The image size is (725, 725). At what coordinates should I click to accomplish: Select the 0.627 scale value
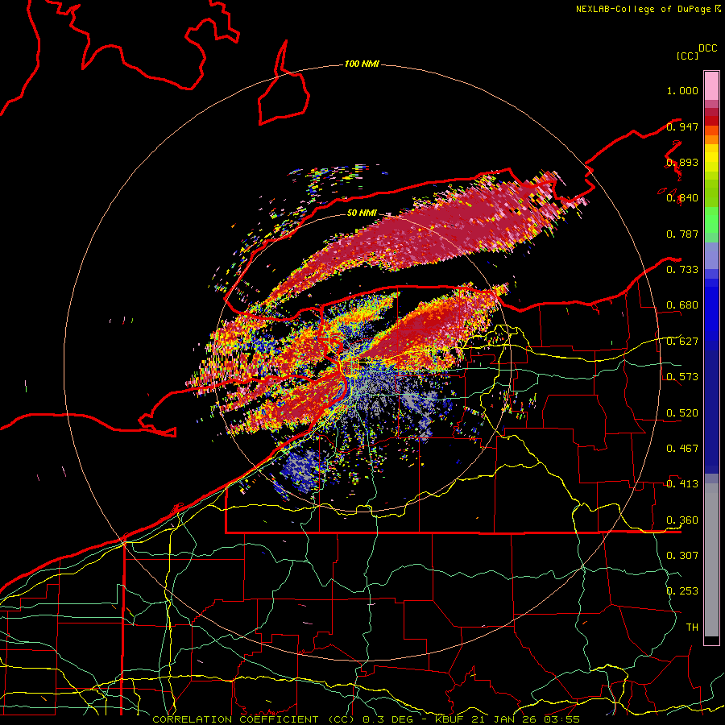682,342
